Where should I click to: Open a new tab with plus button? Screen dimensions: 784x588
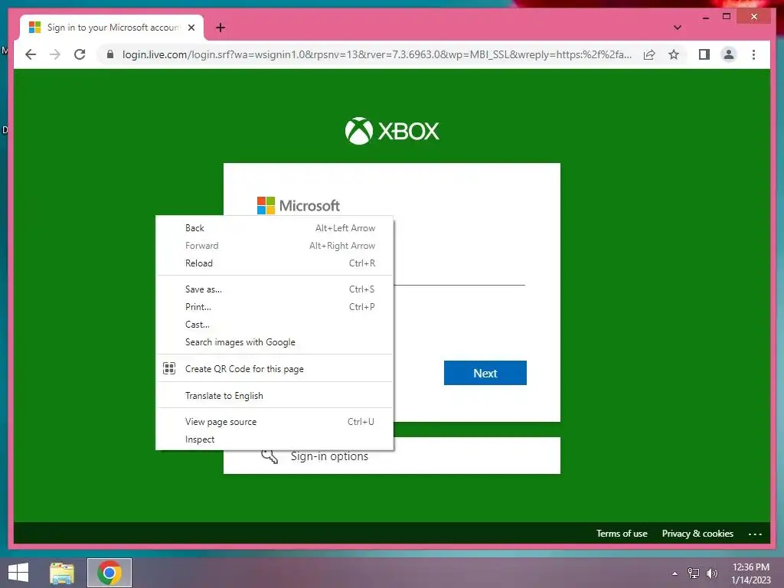click(220, 28)
